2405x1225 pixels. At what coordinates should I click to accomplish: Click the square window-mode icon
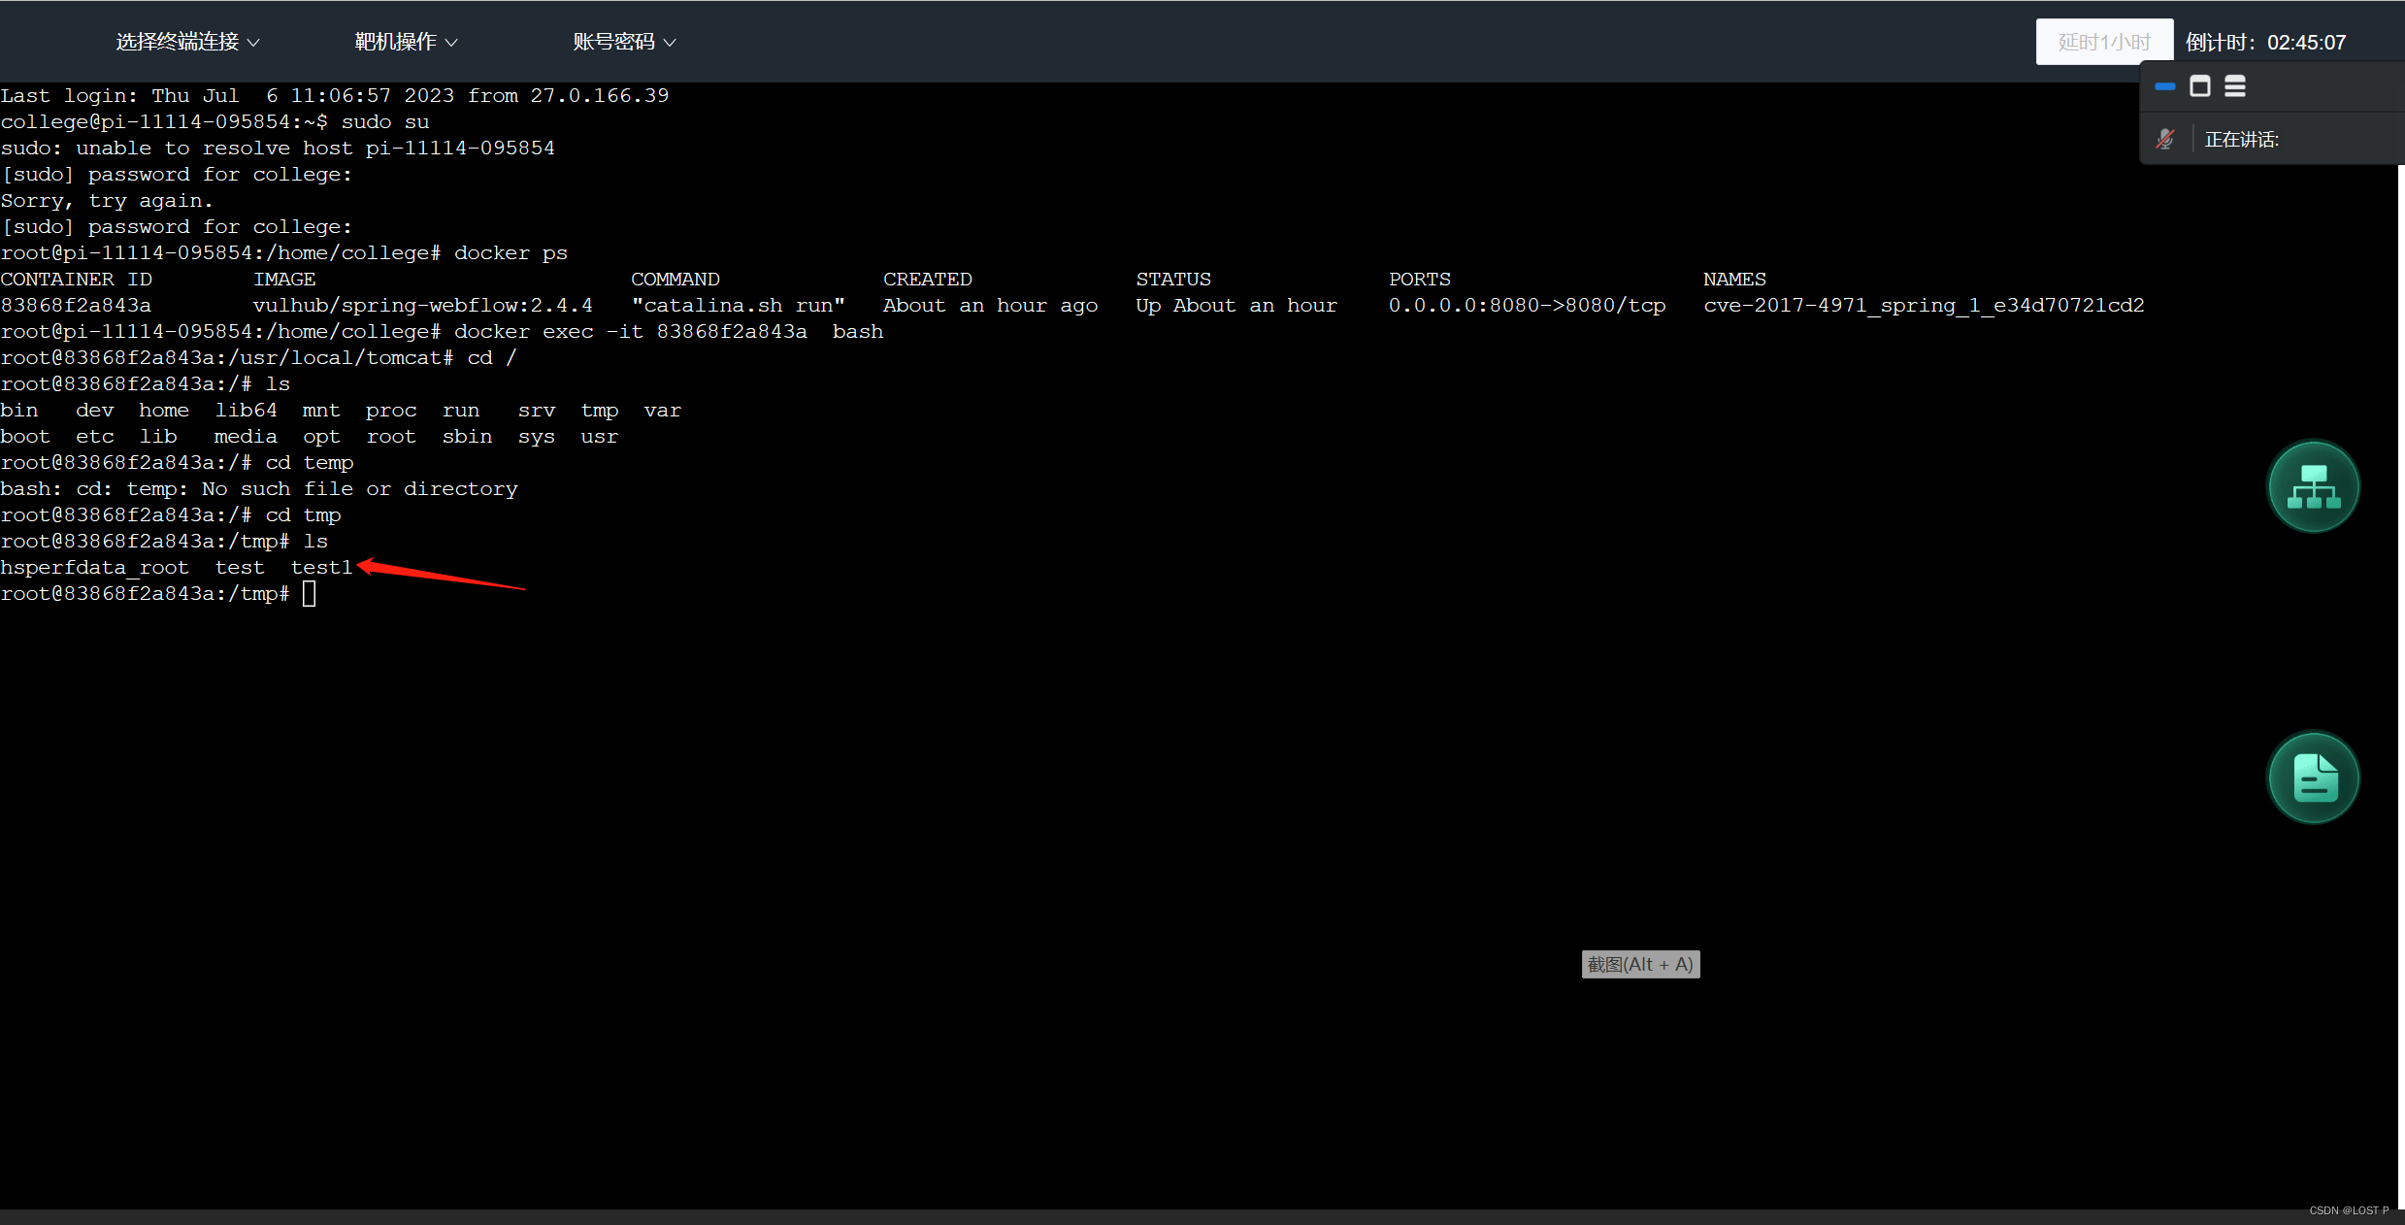pos(2200,86)
